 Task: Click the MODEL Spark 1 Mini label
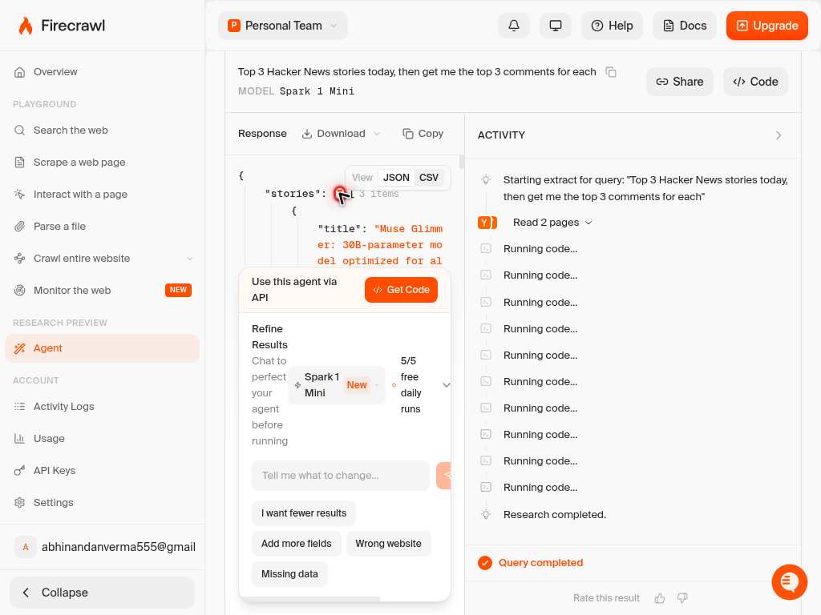coord(296,91)
